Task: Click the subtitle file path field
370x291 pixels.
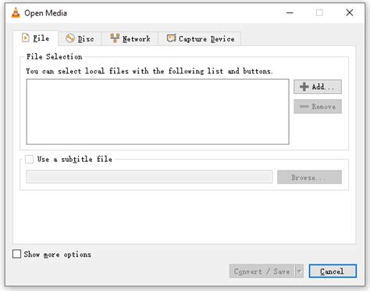Action: click(x=150, y=177)
